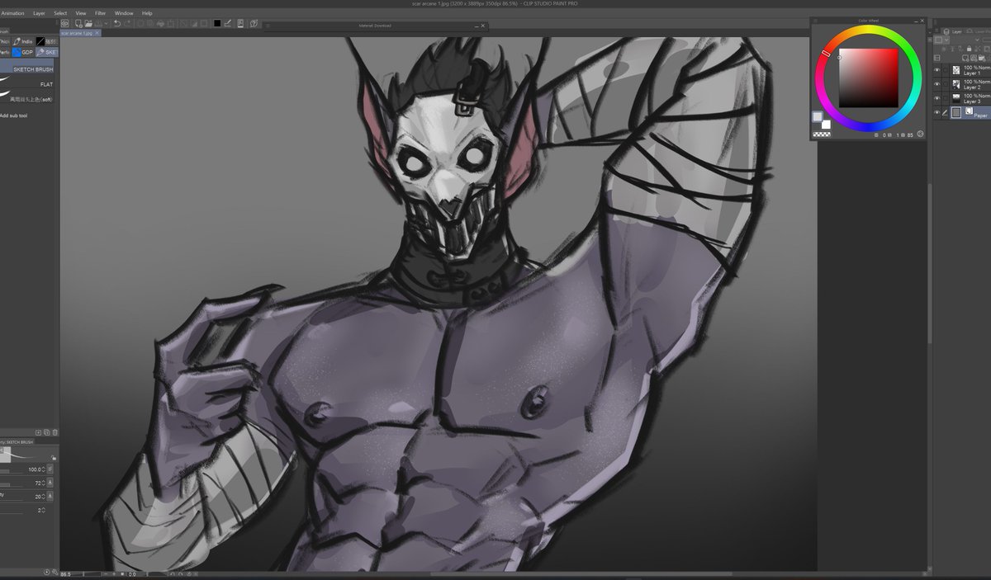Screen dimensions: 991x580
Task: Click dynamics button beside the 72 value
Action: pyautogui.click(x=50, y=483)
